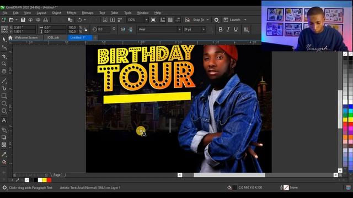Create a new document

coord(4,20)
